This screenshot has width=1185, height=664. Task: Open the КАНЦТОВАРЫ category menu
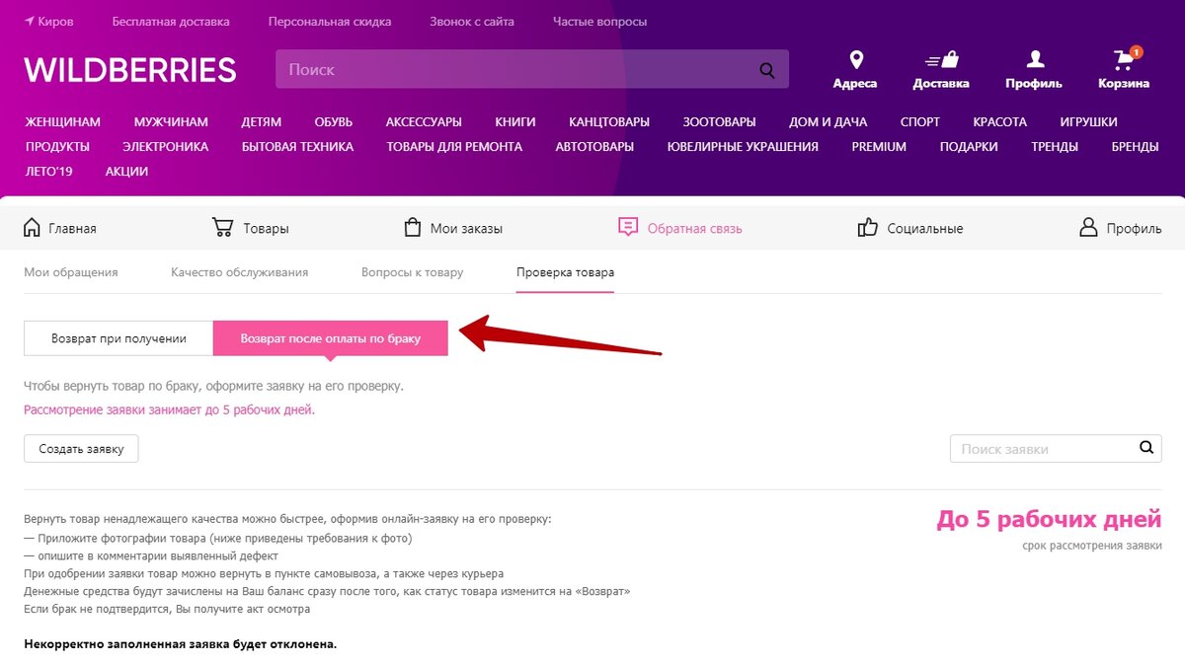point(609,122)
